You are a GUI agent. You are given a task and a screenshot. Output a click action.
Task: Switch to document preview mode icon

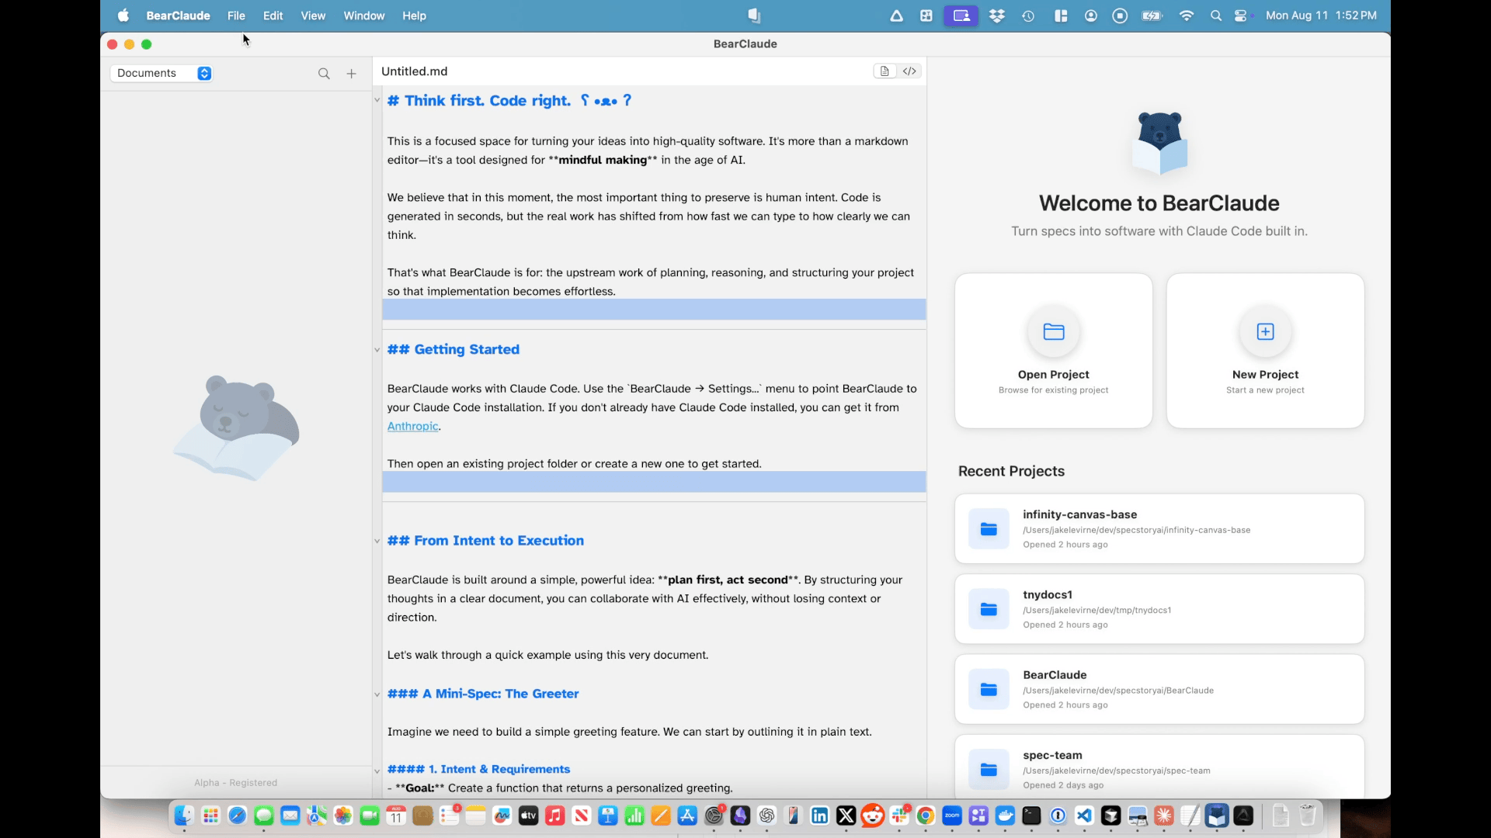click(885, 71)
